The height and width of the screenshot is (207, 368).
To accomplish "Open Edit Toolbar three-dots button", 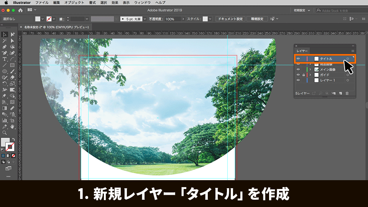I will point(8,176).
